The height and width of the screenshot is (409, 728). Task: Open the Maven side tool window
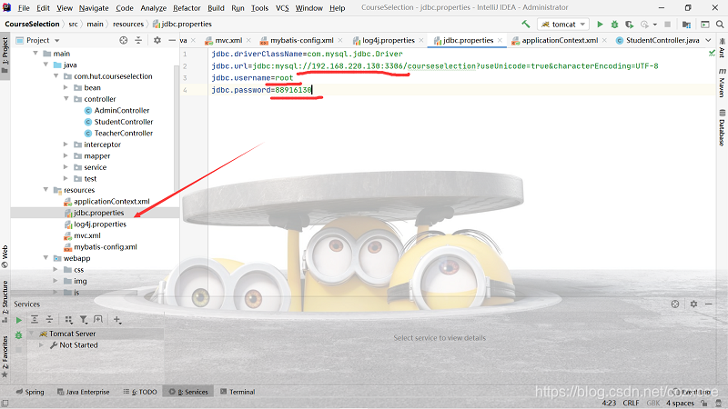(x=722, y=83)
